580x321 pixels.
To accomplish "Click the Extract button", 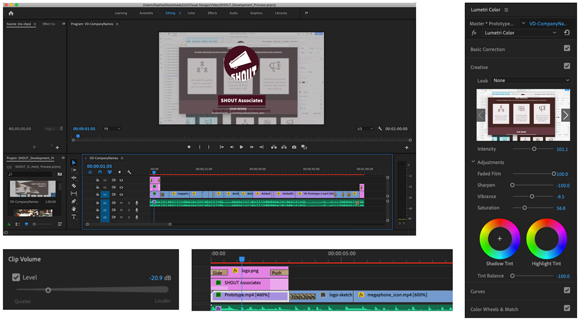I will click(284, 147).
